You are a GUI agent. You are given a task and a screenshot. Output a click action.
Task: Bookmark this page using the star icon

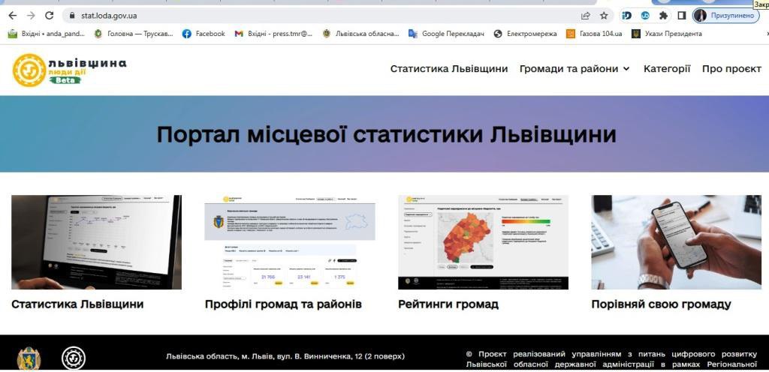click(x=604, y=15)
